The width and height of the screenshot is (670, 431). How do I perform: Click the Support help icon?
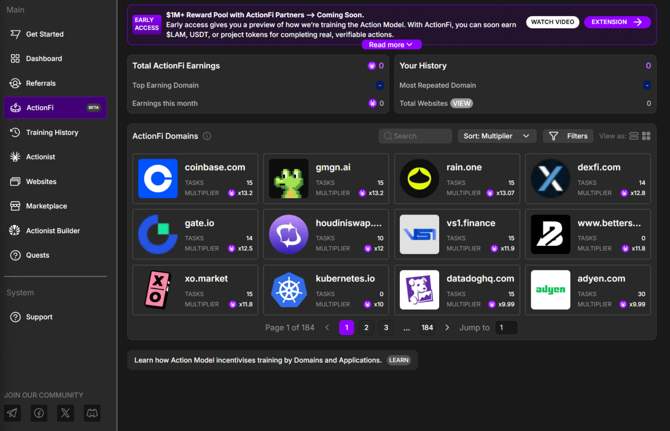15,317
